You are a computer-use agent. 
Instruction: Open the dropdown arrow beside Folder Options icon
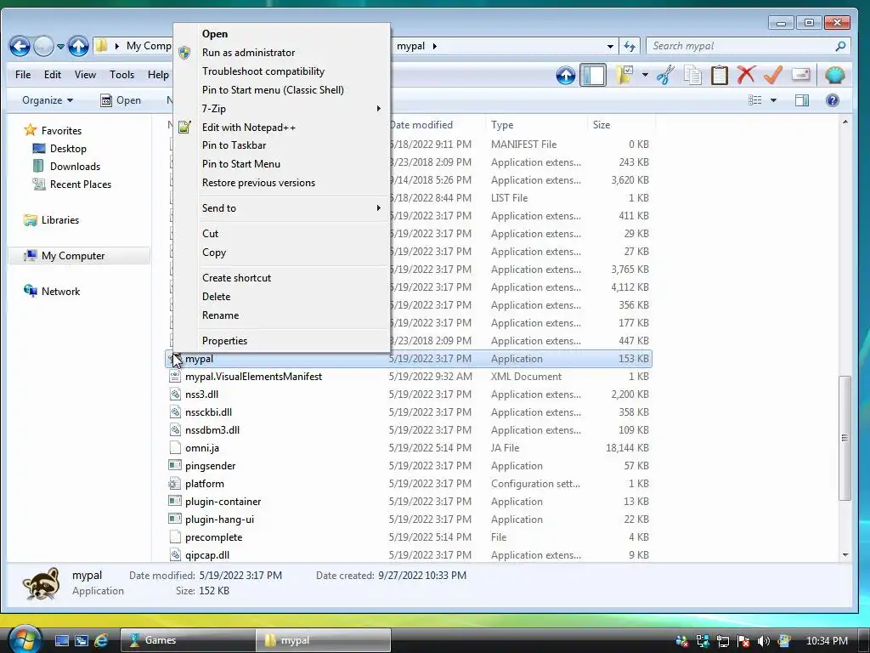pos(645,75)
